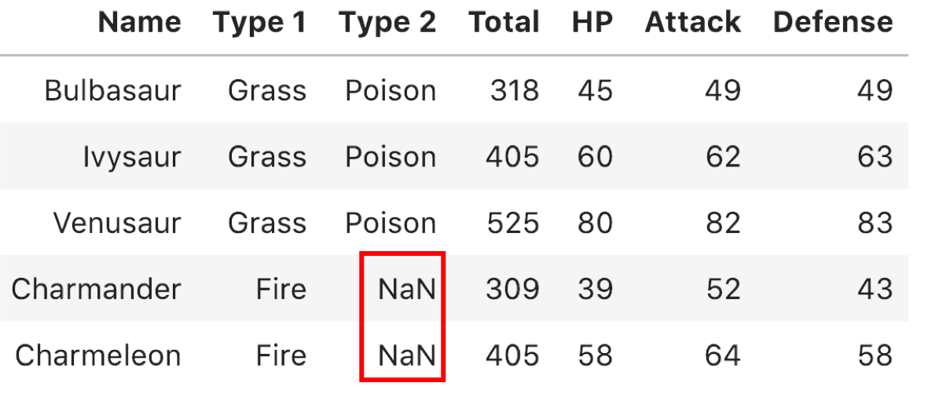928x412 pixels.
Task: Select the Charmeleon name cell
Action: click(x=97, y=356)
